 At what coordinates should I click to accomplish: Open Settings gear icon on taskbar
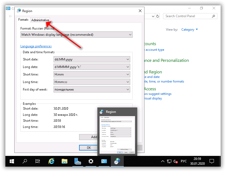(91, 161)
